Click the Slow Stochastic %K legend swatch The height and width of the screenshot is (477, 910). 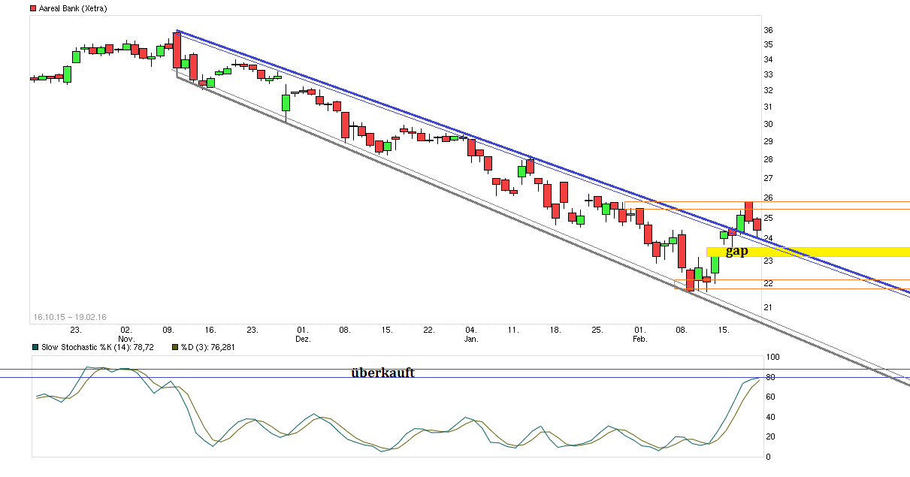click(x=35, y=347)
